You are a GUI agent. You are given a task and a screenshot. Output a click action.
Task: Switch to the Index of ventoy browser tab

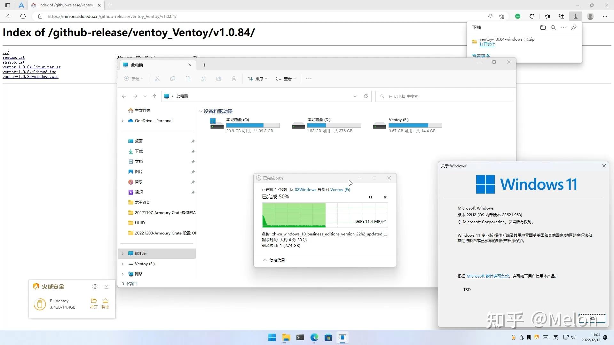(x=64, y=5)
